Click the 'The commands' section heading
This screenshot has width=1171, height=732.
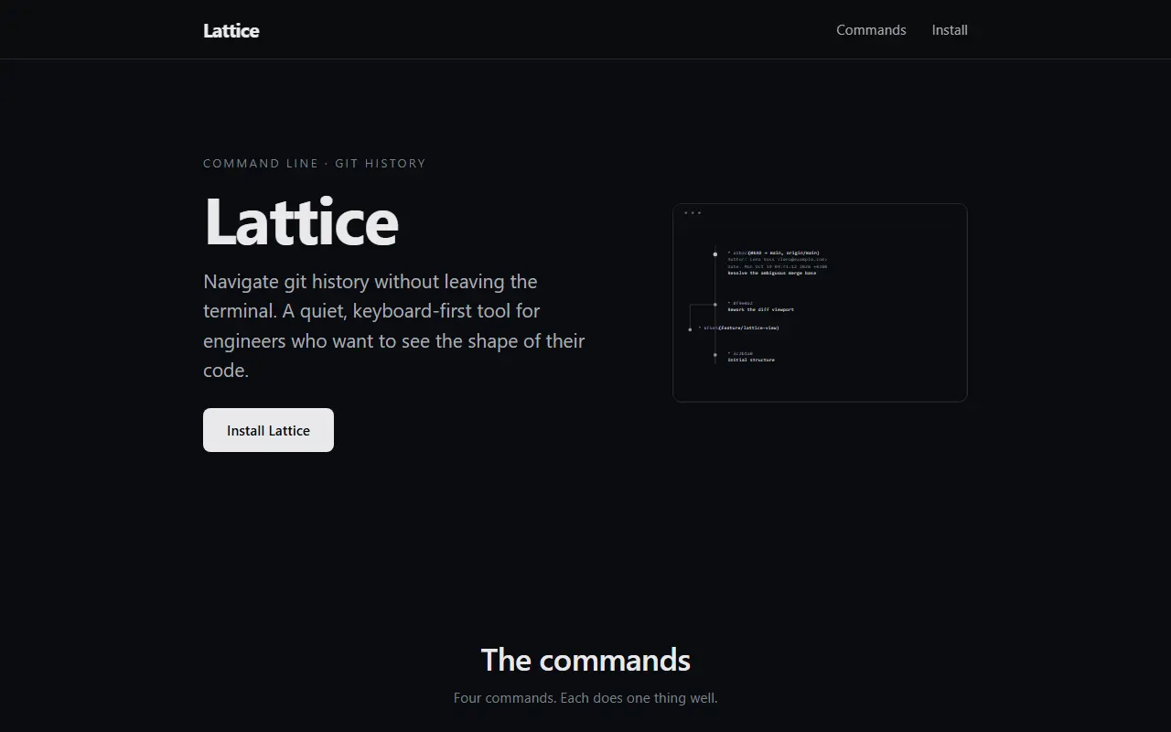point(585,660)
